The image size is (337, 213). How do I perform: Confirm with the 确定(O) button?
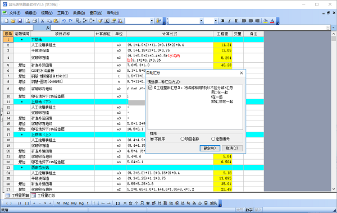210,148
